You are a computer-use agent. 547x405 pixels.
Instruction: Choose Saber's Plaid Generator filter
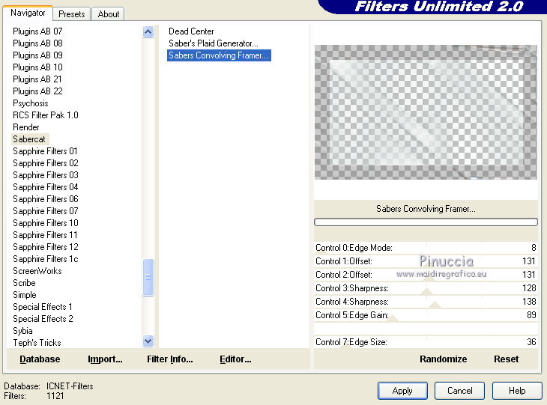tap(214, 43)
